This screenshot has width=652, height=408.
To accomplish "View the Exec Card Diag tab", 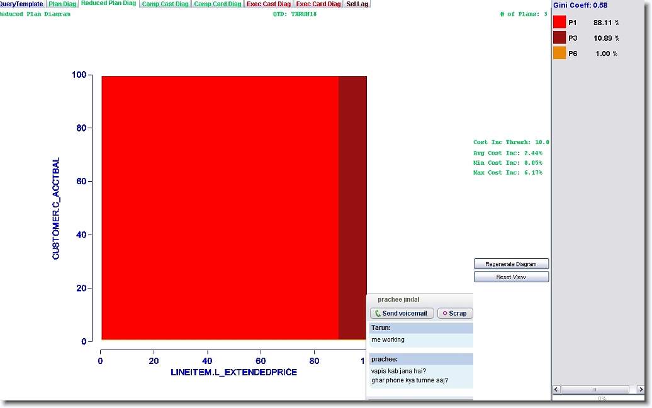I will 318,4.
